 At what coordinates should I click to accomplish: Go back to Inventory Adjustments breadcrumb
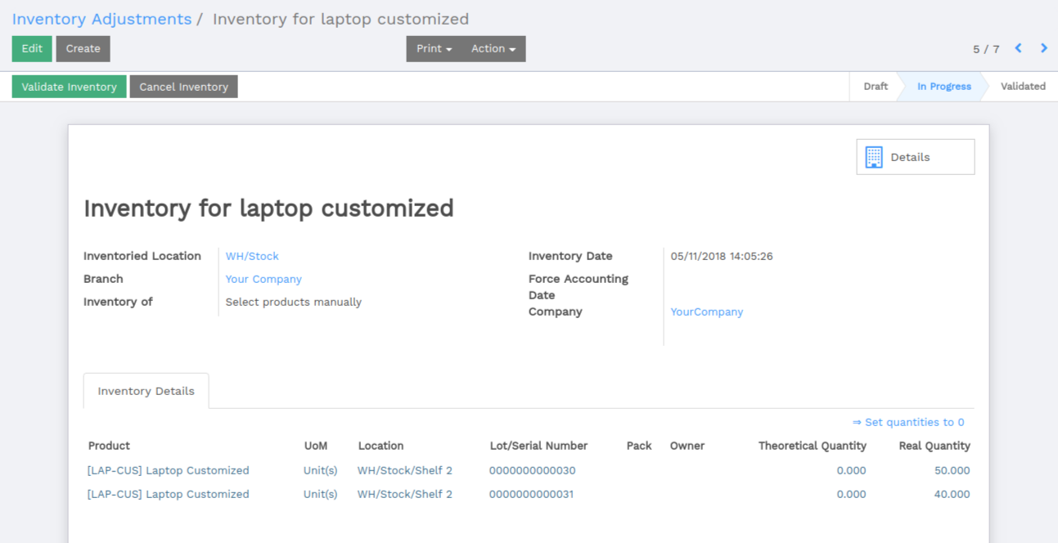(101, 19)
